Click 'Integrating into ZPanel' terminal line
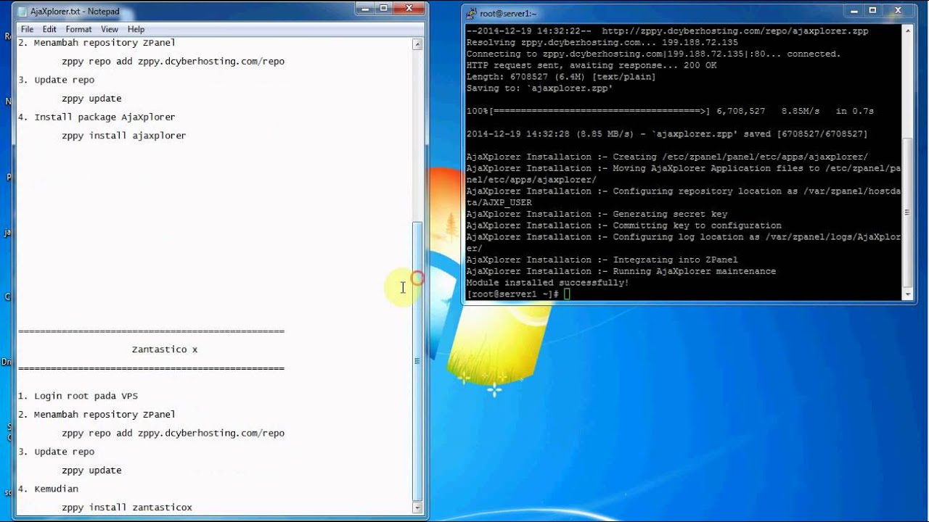929x522 pixels. pos(602,260)
